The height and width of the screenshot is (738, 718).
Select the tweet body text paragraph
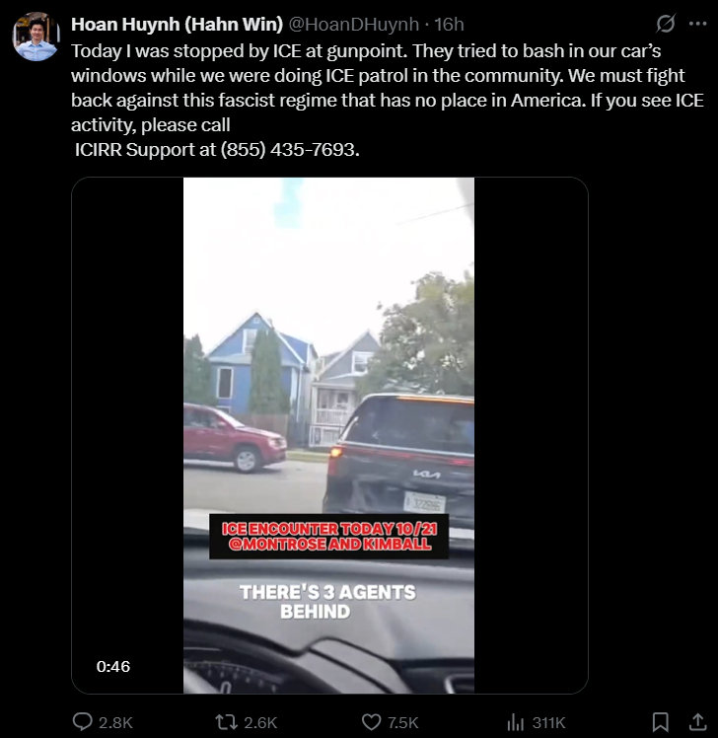click(388, 100)
